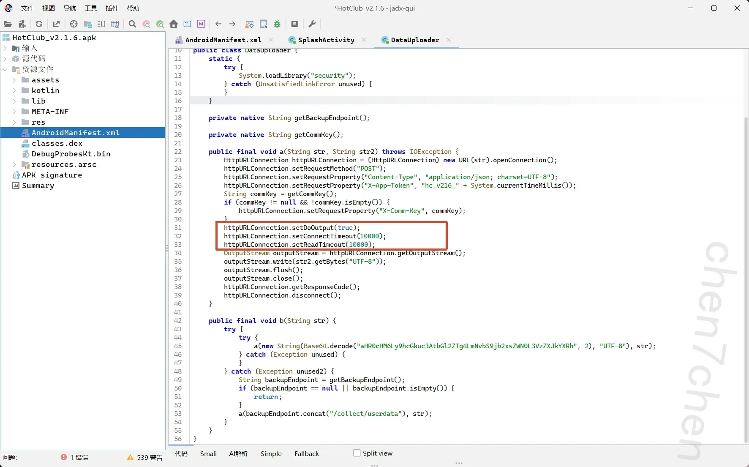The height and width of the screenshot is (467, 749).
Task: Click the 1 错误 status text
Action: [79, 457]
